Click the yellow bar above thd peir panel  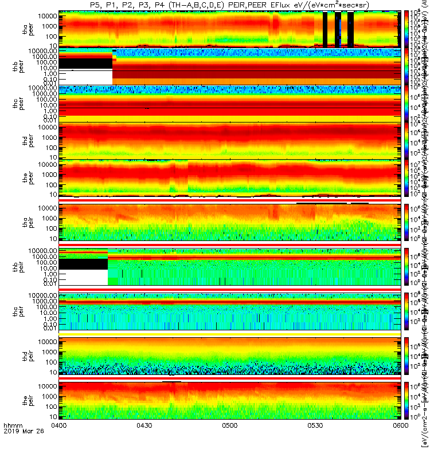tap(230, 334)
